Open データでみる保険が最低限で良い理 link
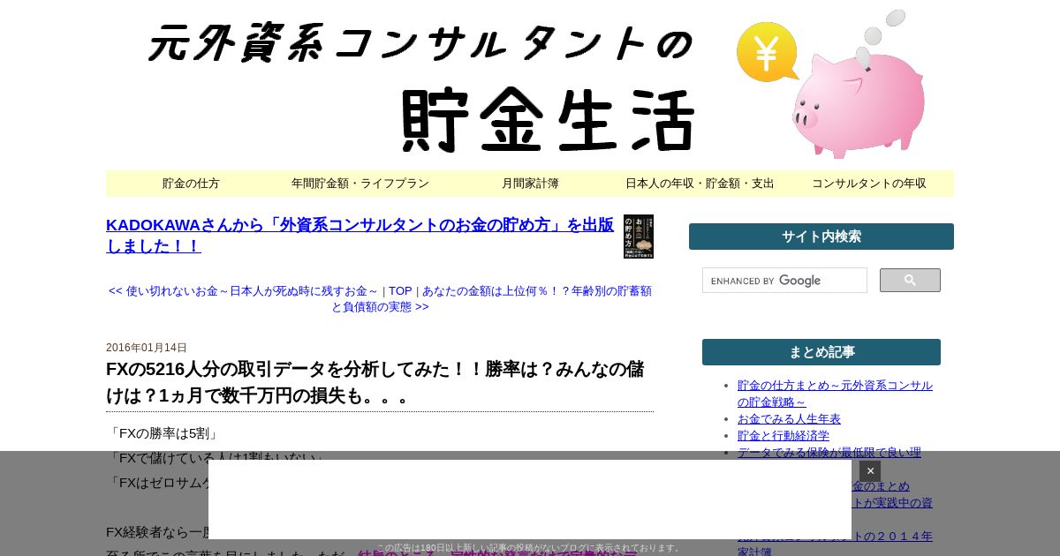This screenshot has width=1060, height=556. [829, 453]
